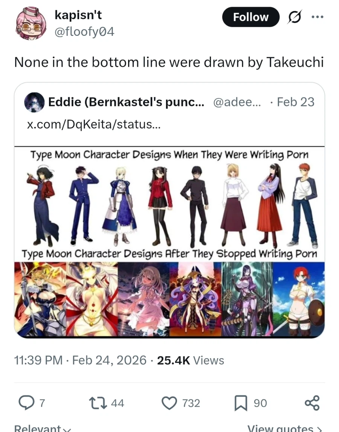Expand the Relevant sort dropdown

click(x=43, y=428)
